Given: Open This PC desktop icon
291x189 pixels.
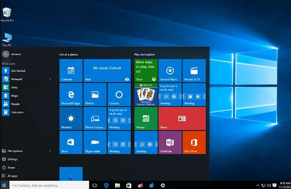Looking at the screenshot, I should 7,40.
